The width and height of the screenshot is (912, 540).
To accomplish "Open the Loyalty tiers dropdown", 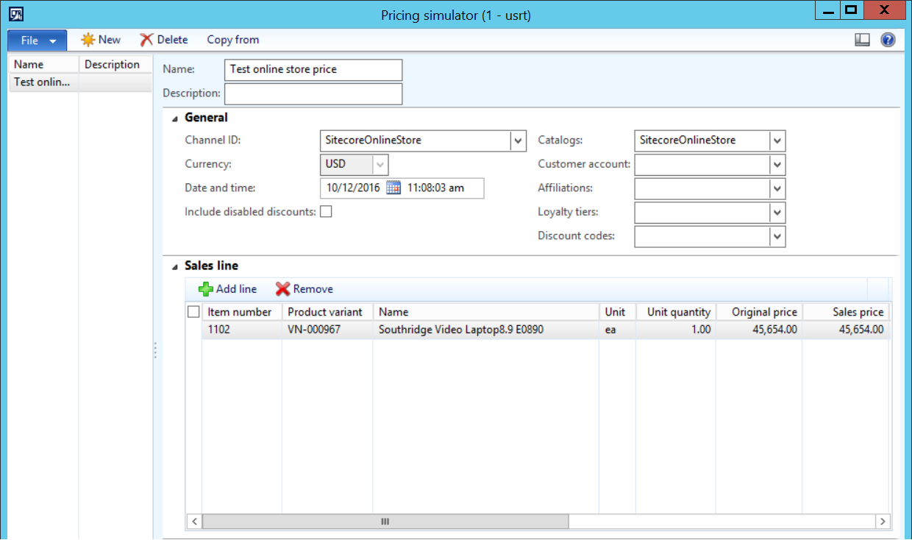I will pyautogui.click(x=778, y=213).
